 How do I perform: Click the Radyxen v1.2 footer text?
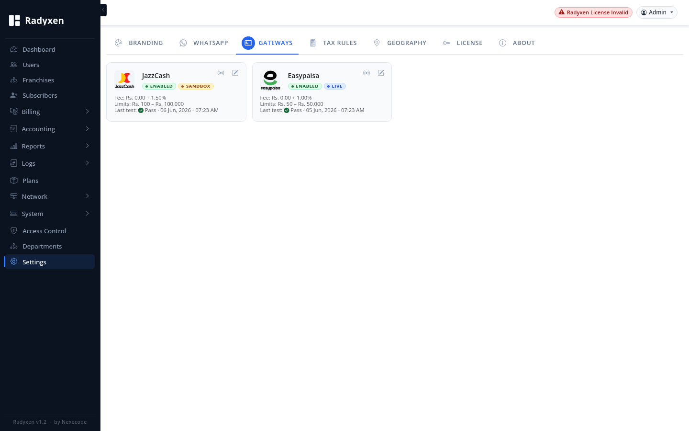tap(30, 422)
